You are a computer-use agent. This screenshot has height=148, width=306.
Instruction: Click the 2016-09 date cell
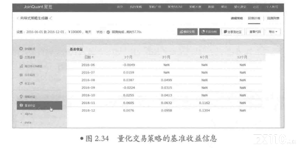point(88,88)
